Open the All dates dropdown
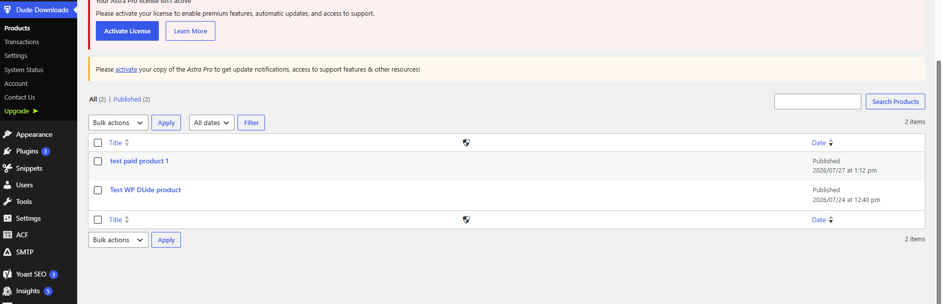942x304 pixels. click(x=212, y=123)
